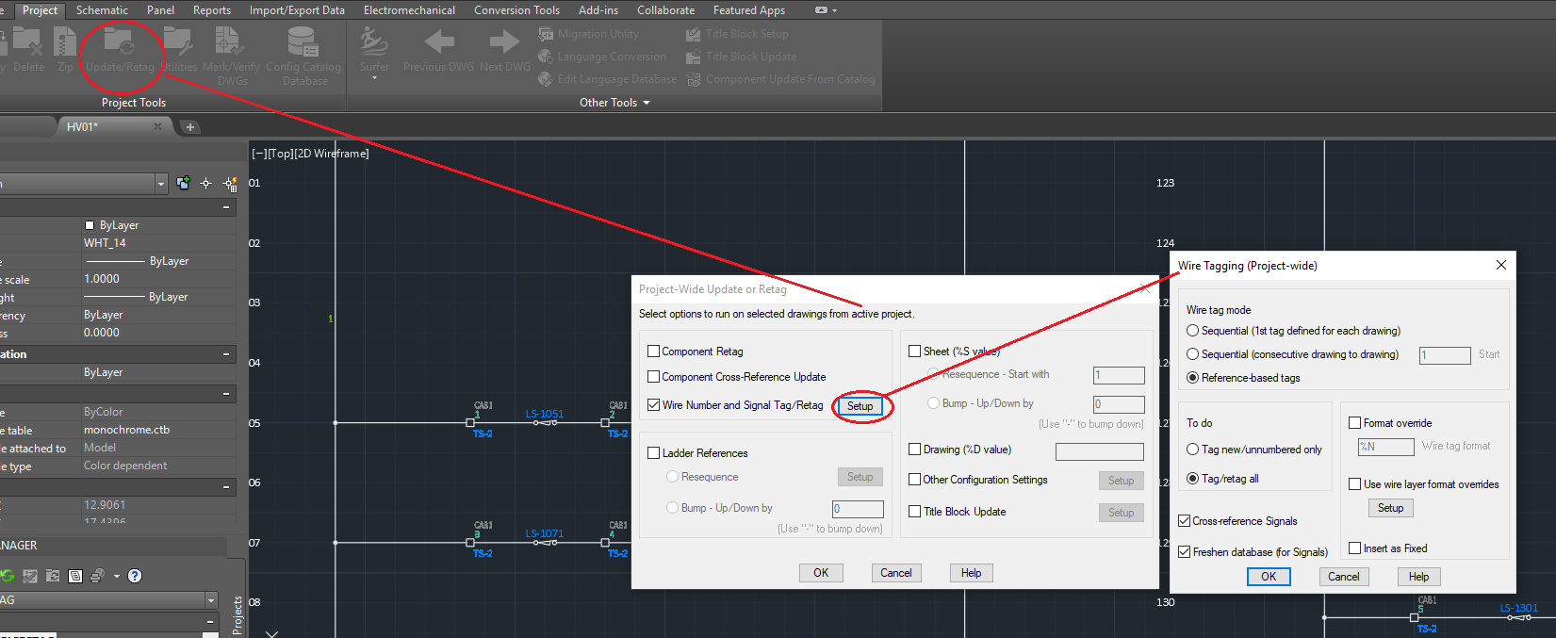Open help in Project Manager toolbar
1556x638 pixels.
click(135, 576)
